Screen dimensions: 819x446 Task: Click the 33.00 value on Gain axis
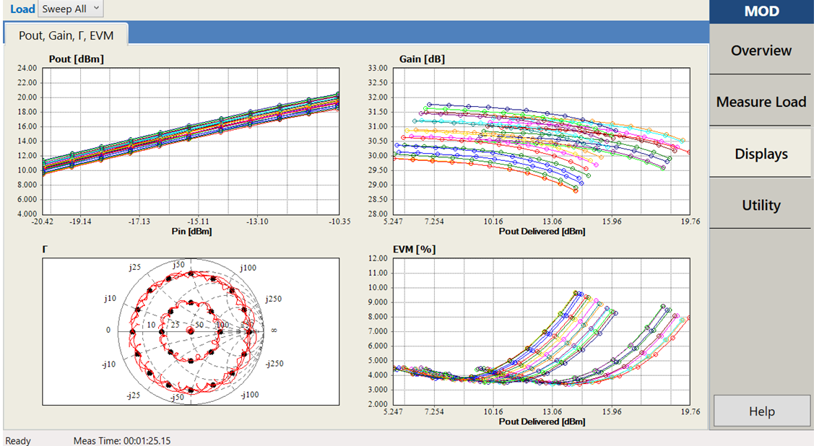click(x=378, y=68)
